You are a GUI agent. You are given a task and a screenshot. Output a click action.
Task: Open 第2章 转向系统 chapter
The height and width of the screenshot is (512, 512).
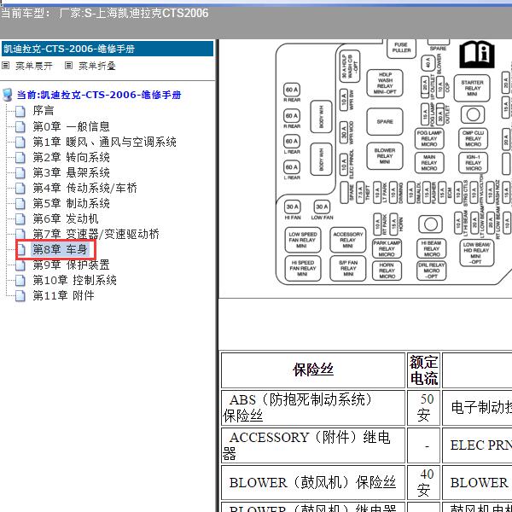point(71,157)
